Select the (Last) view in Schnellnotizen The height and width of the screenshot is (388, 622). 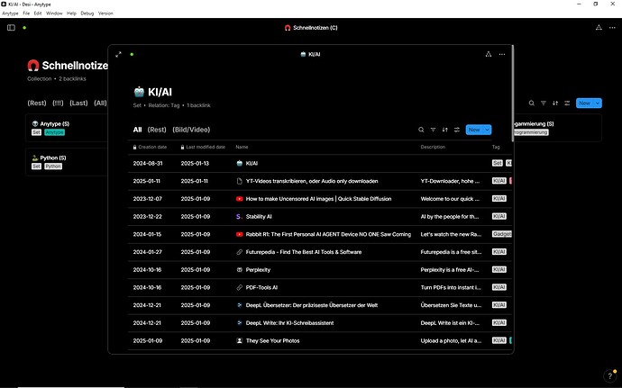pyautogui.click(x=78, y=103)
